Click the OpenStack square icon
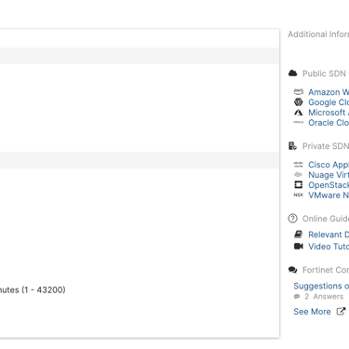The height and width of the screenshot is (349, 349). tap(298, 185)
